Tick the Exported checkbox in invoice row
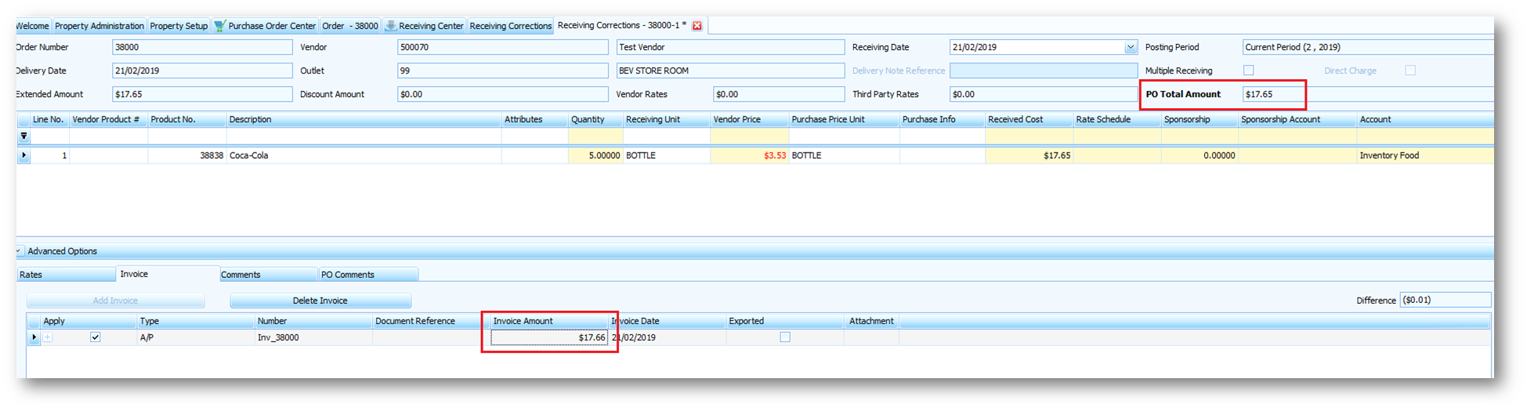Screen dimensions: 1527x404 [784, 337]
